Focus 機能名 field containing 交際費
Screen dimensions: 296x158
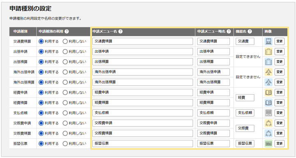245,128
